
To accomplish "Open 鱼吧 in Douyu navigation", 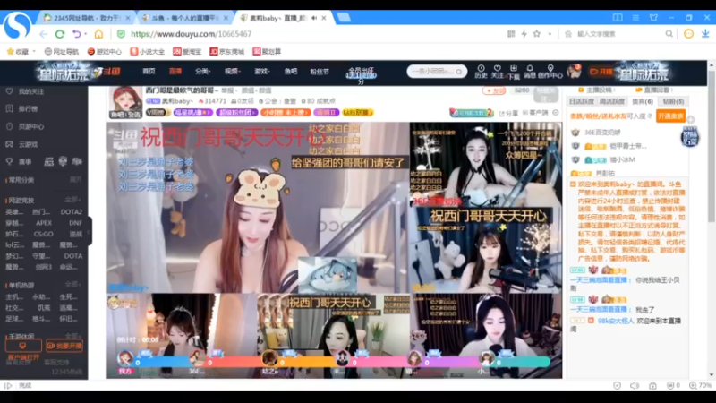I will coord(290,72).
